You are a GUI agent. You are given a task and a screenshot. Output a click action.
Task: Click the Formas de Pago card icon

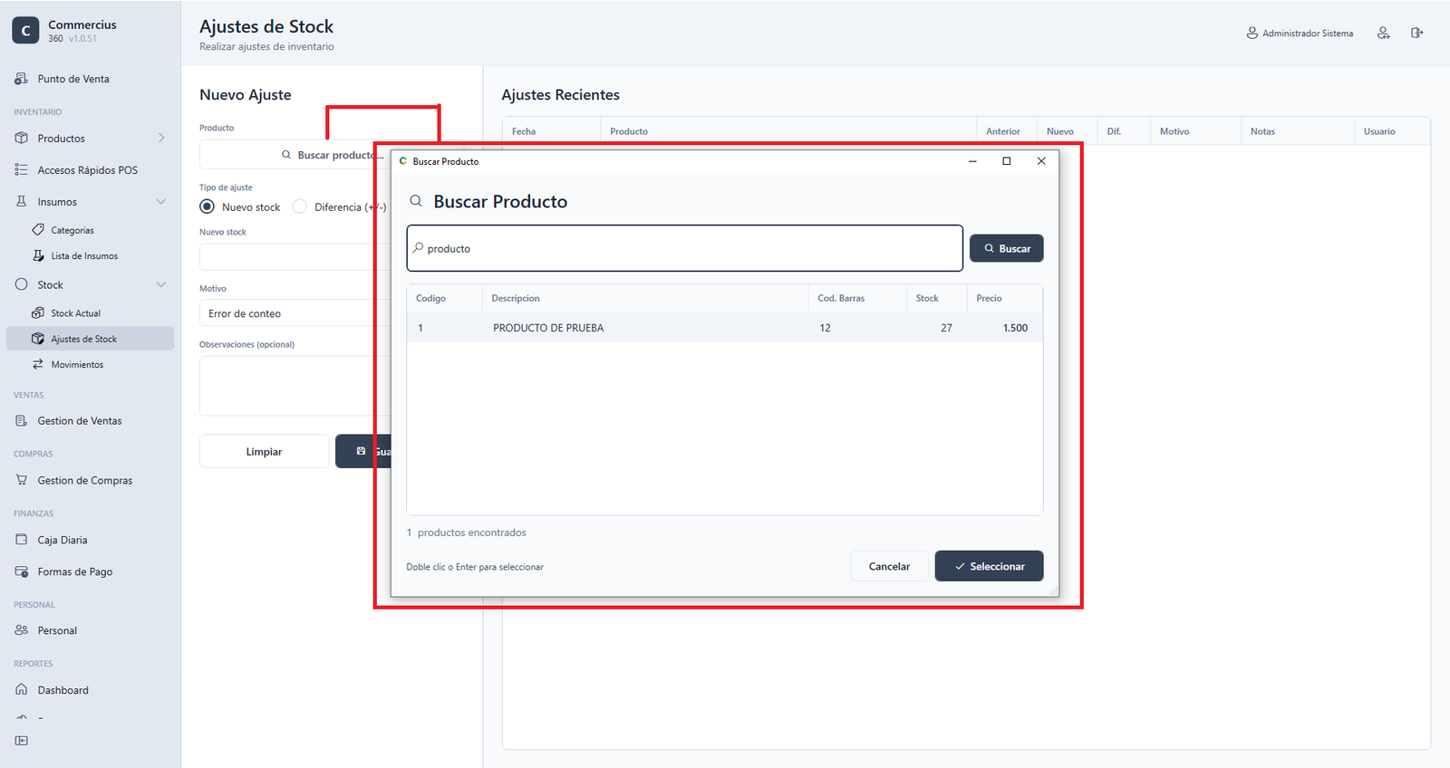[x=21, y=571]
